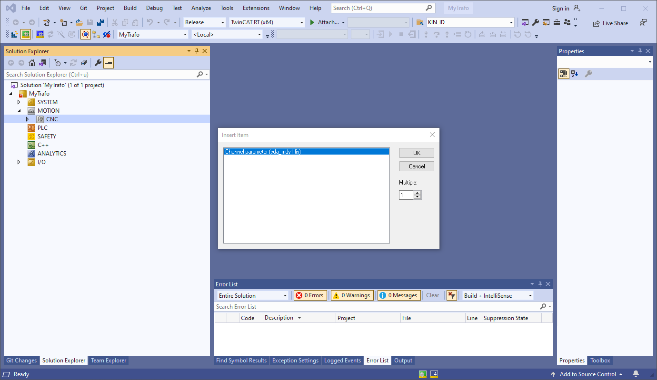Select the Toggle Free Run State wand icon
657x380 pixels.
click(x=61, y=34)
